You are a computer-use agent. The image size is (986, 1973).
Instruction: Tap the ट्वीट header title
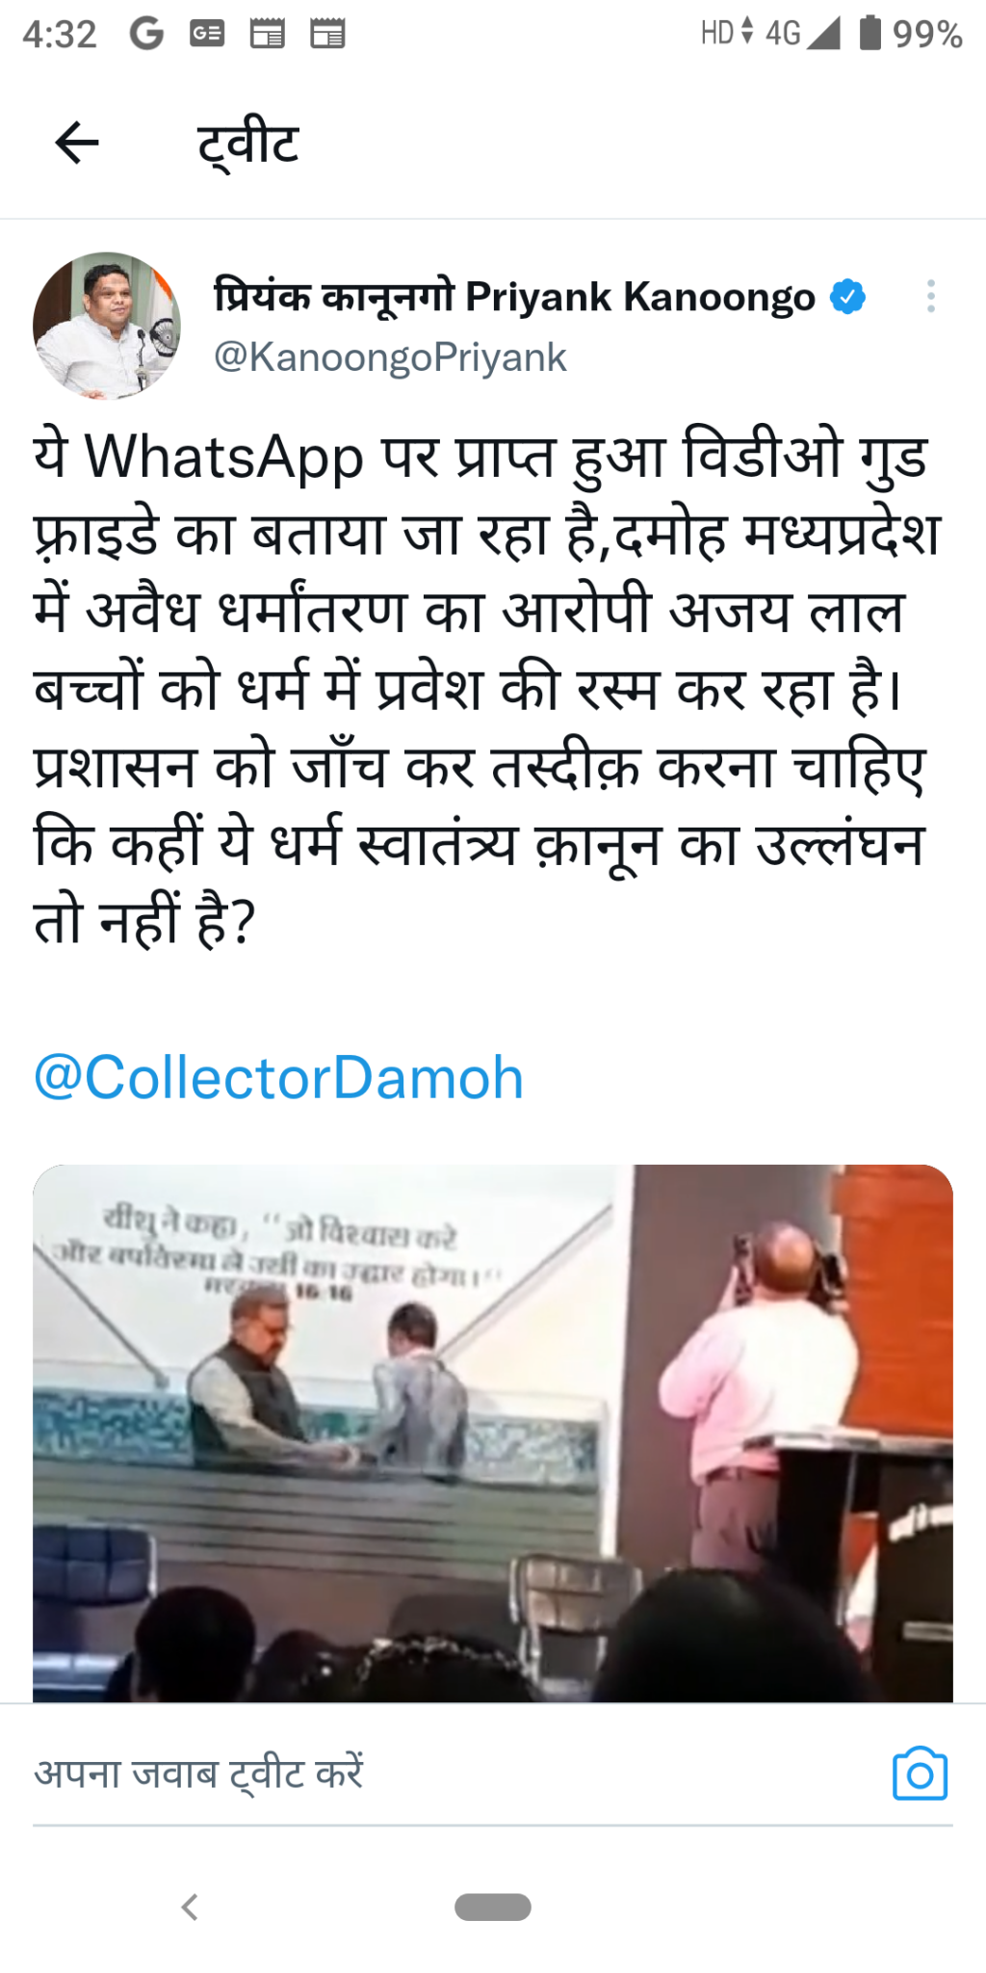[x=248, y=145]
